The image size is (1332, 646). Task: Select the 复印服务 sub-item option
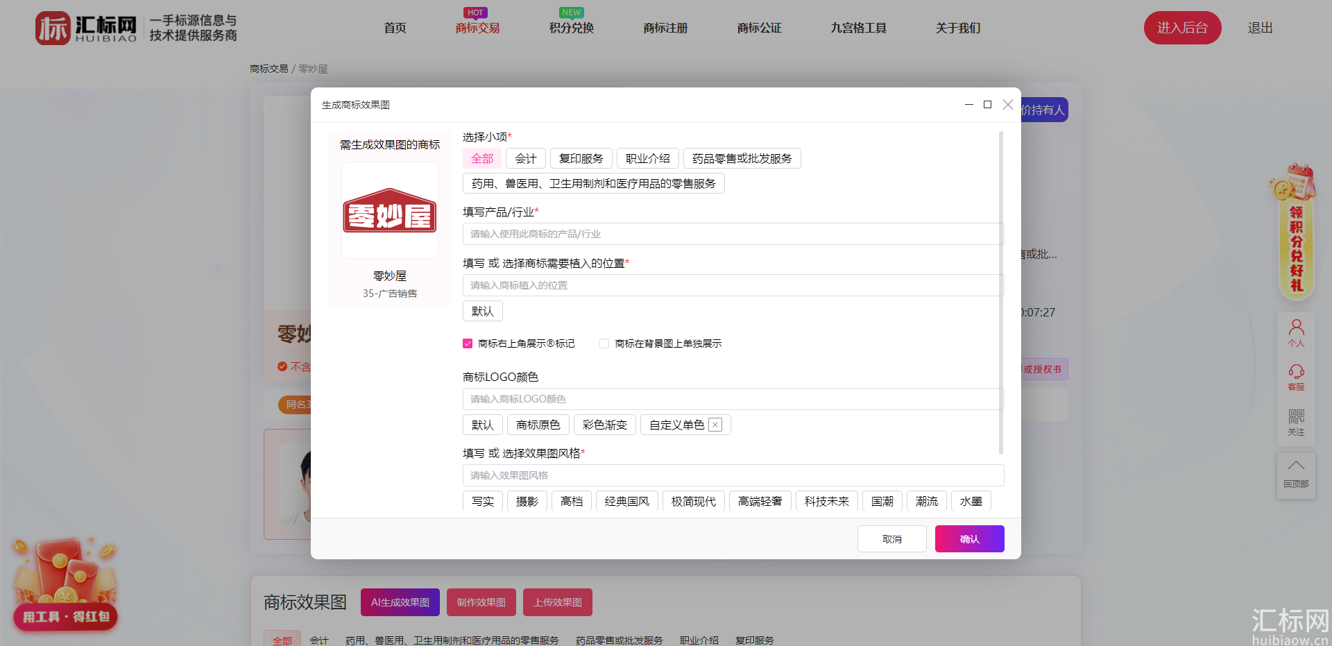click(581, 158)
